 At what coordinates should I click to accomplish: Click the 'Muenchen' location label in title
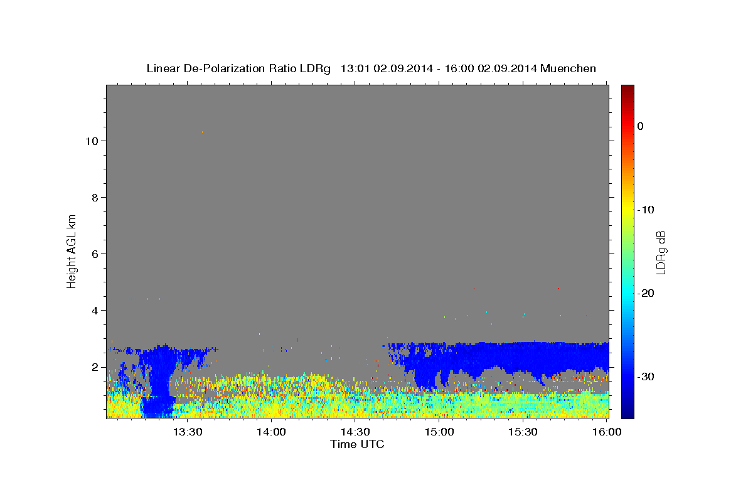coord(569,68)
